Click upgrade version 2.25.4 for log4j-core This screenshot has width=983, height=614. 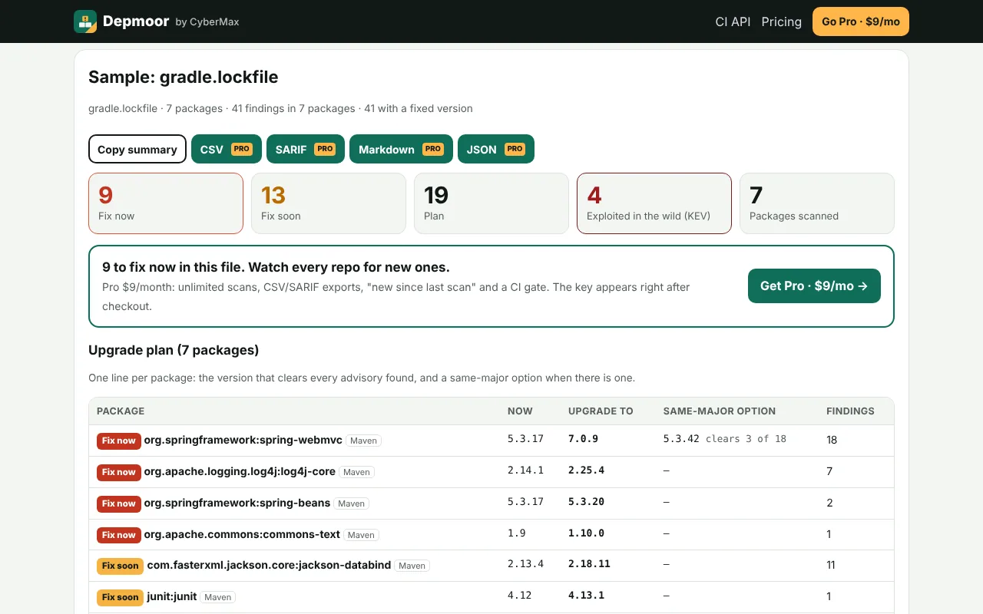[586, 470]
